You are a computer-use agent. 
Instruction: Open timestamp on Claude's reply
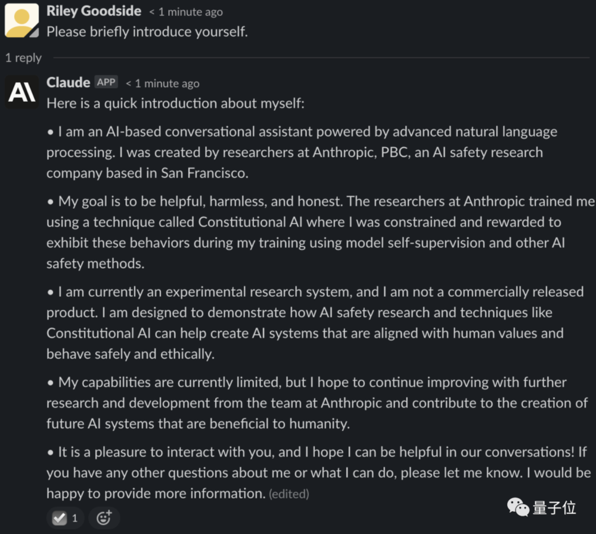tap(163, 83)
